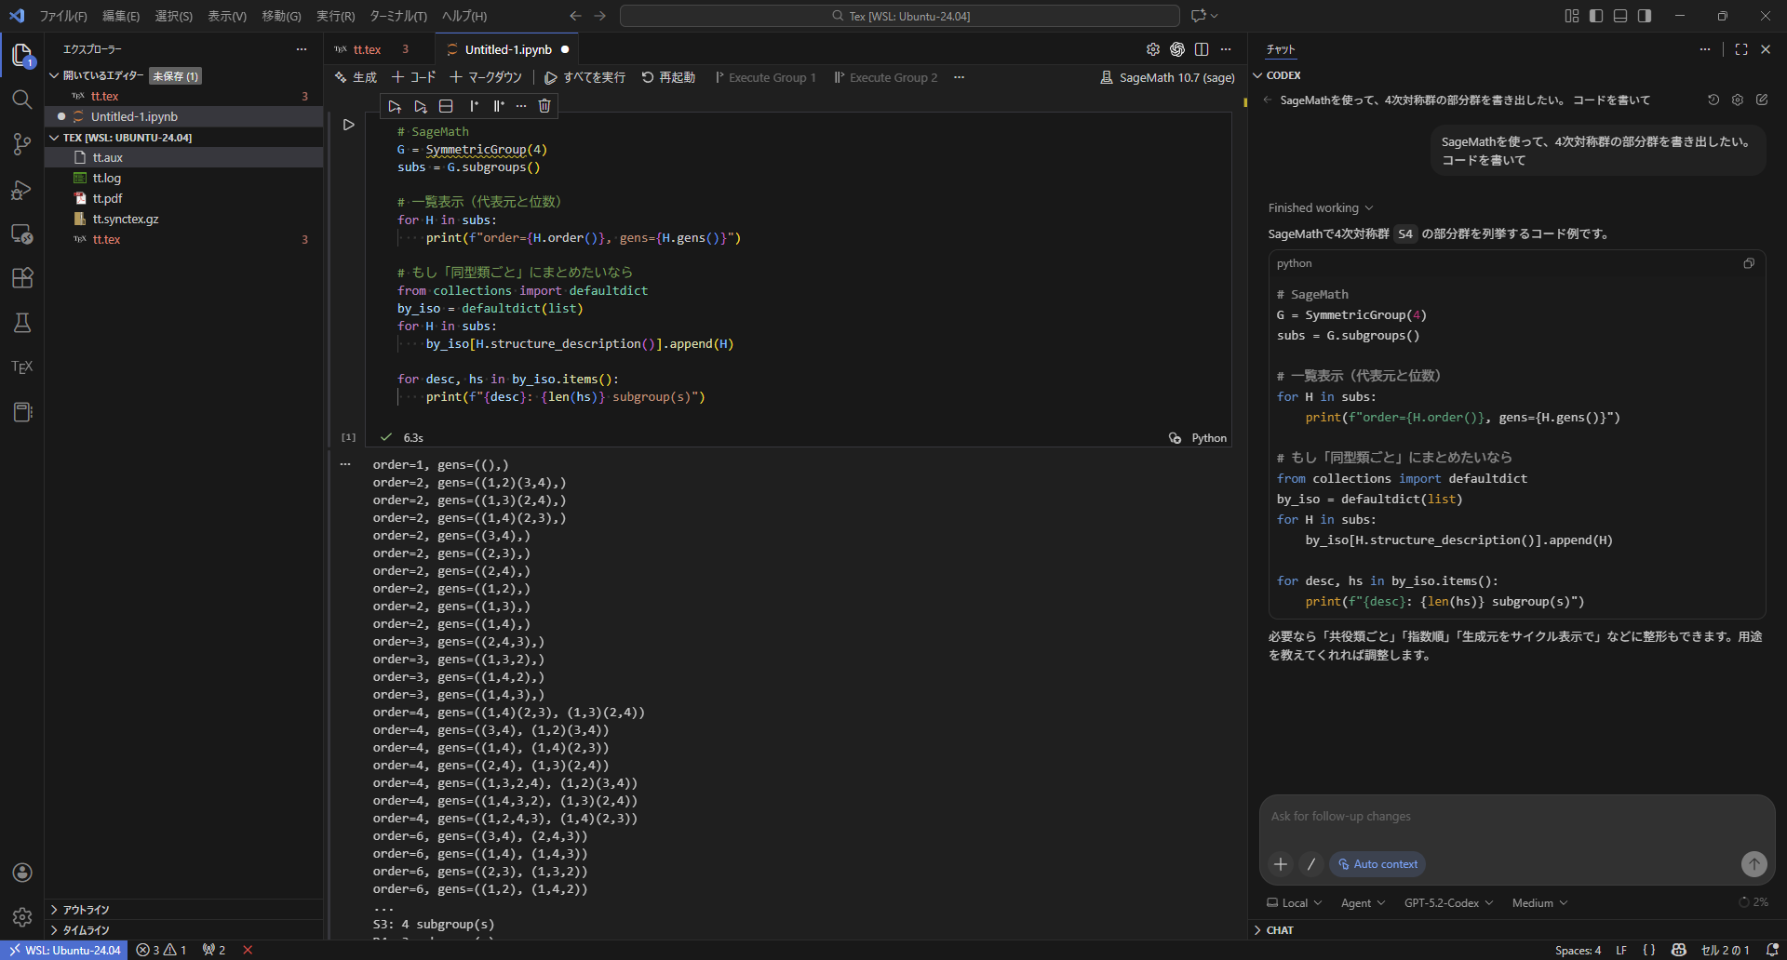
Task: Open the Search view in activity bar
Action: tap(22, 100)
